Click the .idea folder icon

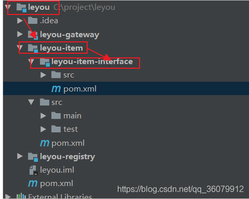coord(33,21)
